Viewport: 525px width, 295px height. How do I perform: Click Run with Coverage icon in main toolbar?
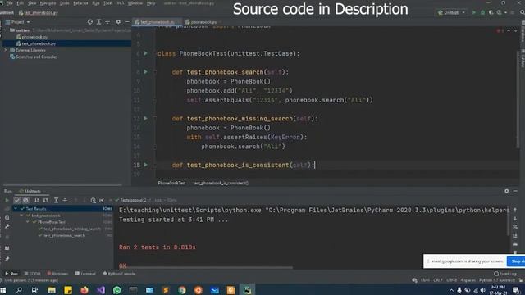491,12
